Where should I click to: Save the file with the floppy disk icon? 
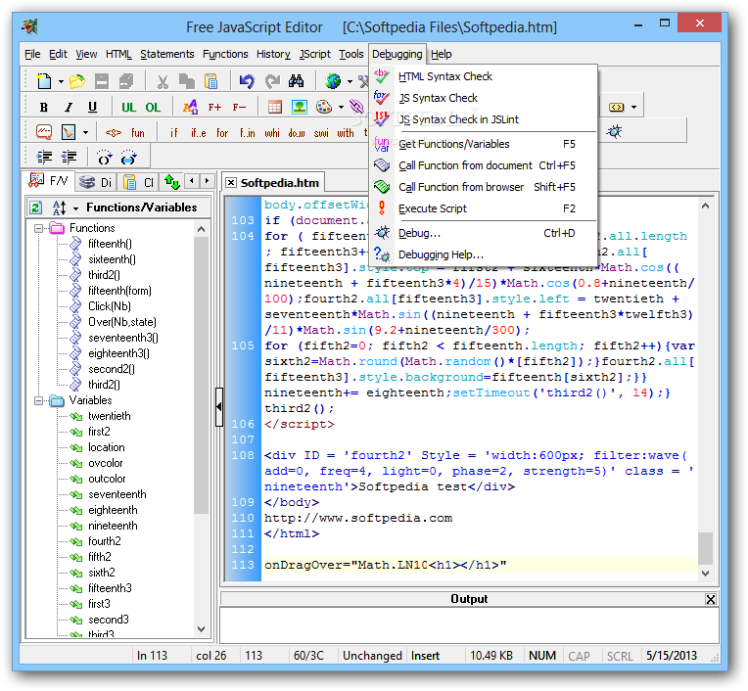click(x=102, y=81)
